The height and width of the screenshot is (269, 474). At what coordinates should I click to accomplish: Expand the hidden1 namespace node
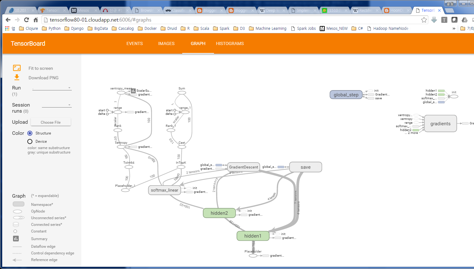(253, 236)
